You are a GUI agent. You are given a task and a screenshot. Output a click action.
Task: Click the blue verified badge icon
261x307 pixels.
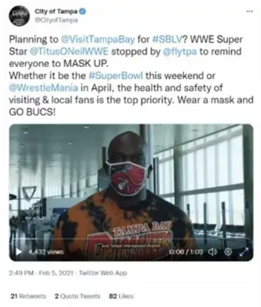(x=82, y=12)
